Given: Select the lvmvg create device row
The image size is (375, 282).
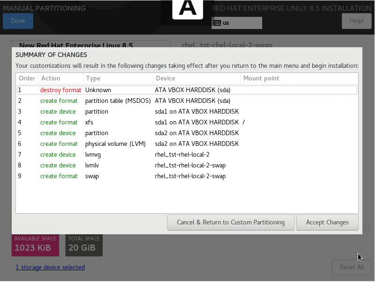Looking at the screenshot, I should point(187,155).
